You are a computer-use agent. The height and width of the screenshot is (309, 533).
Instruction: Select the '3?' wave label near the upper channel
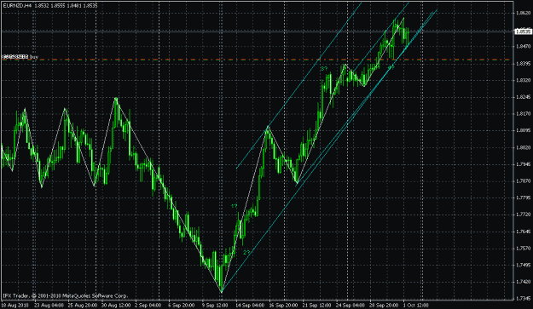pyautogui.click(x=324, y=69)
